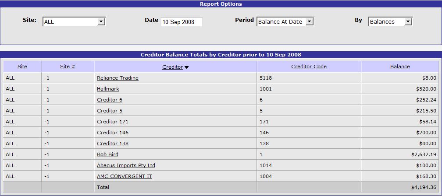
Task: Click the Creditor column header link
Action: (172, 67)
